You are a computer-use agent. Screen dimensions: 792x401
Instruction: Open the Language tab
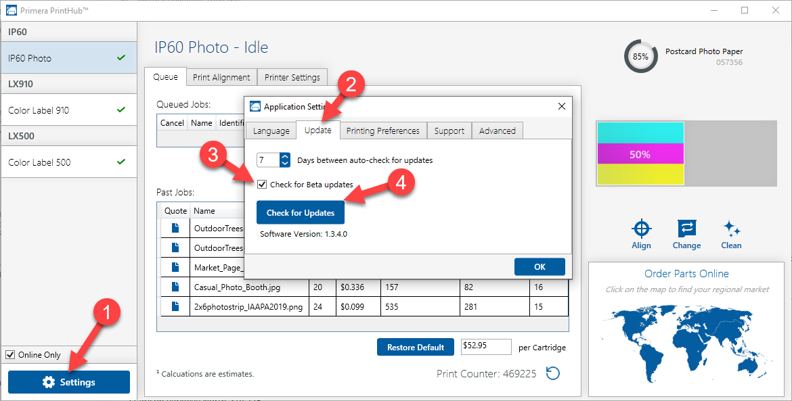[271, 131]
